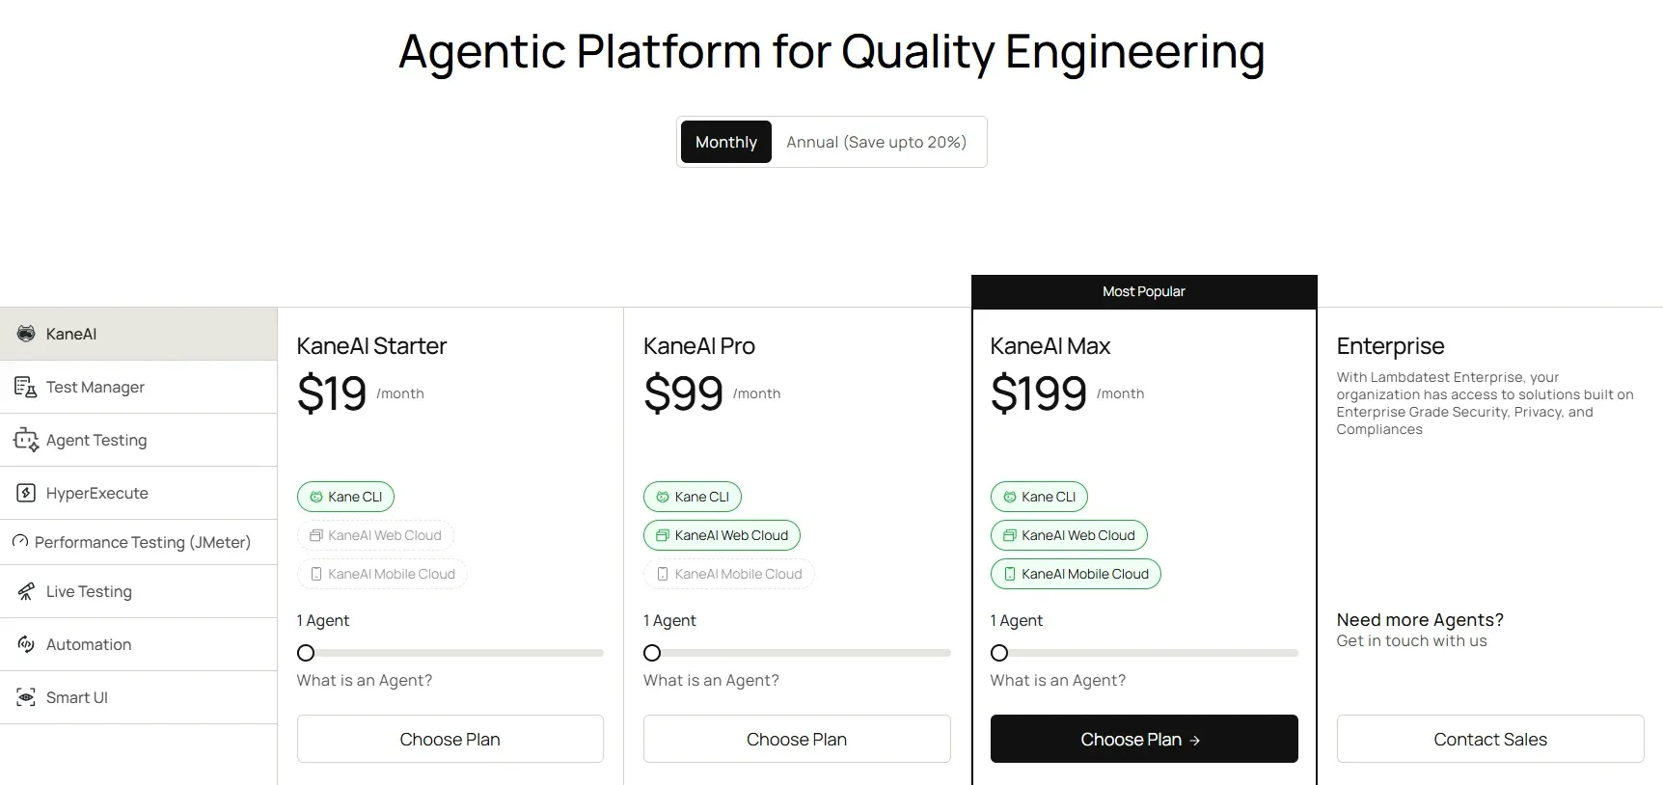Click the Need more Agents? text

click(1420, 620)
